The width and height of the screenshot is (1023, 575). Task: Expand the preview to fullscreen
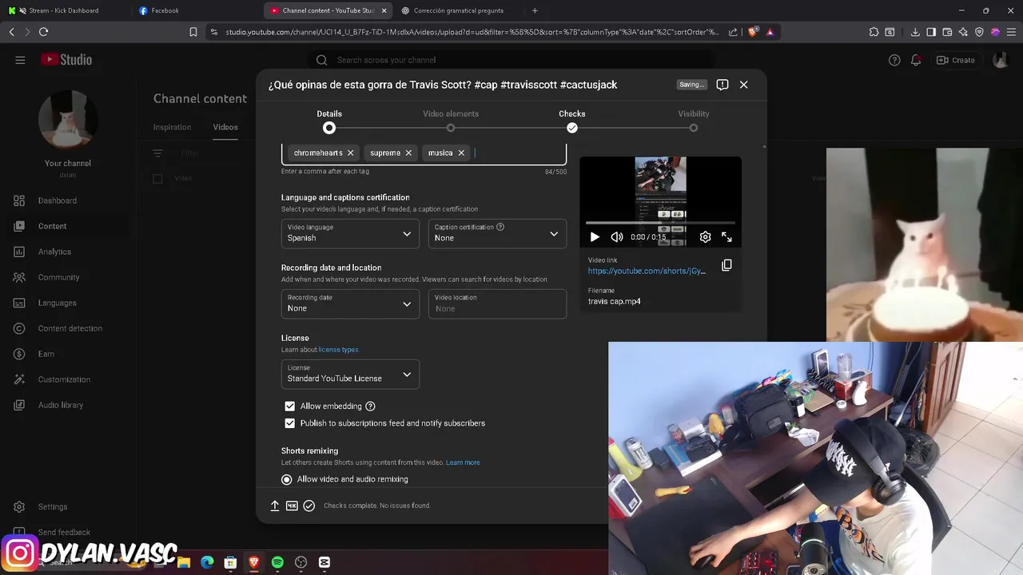tap(726, 237)
